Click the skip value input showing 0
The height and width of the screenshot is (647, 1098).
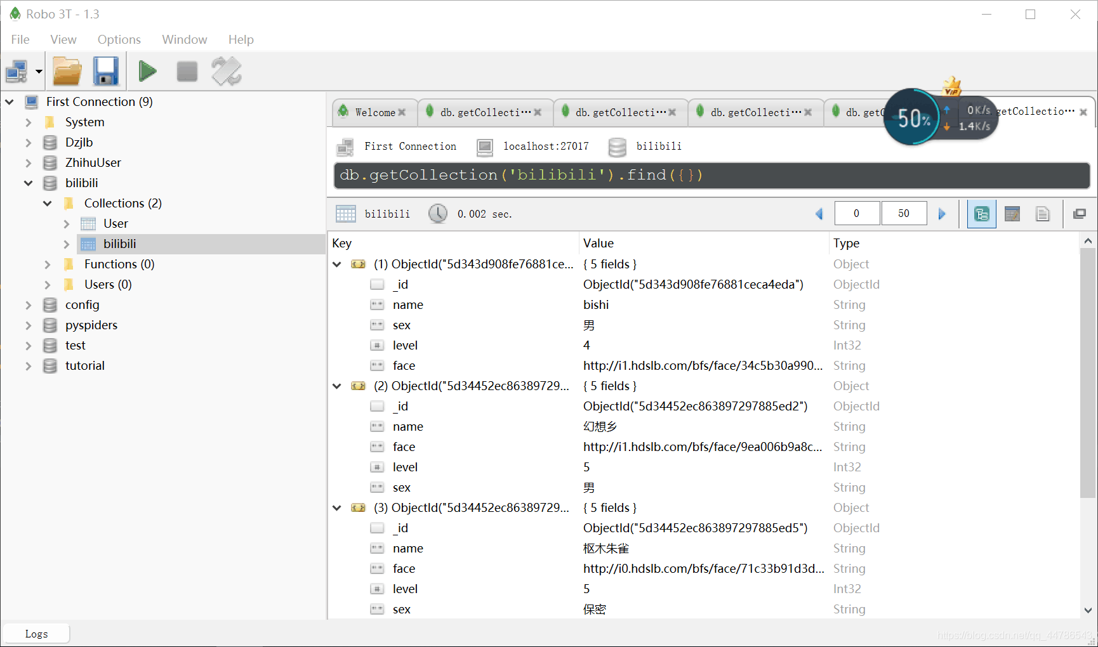(857, 214)
